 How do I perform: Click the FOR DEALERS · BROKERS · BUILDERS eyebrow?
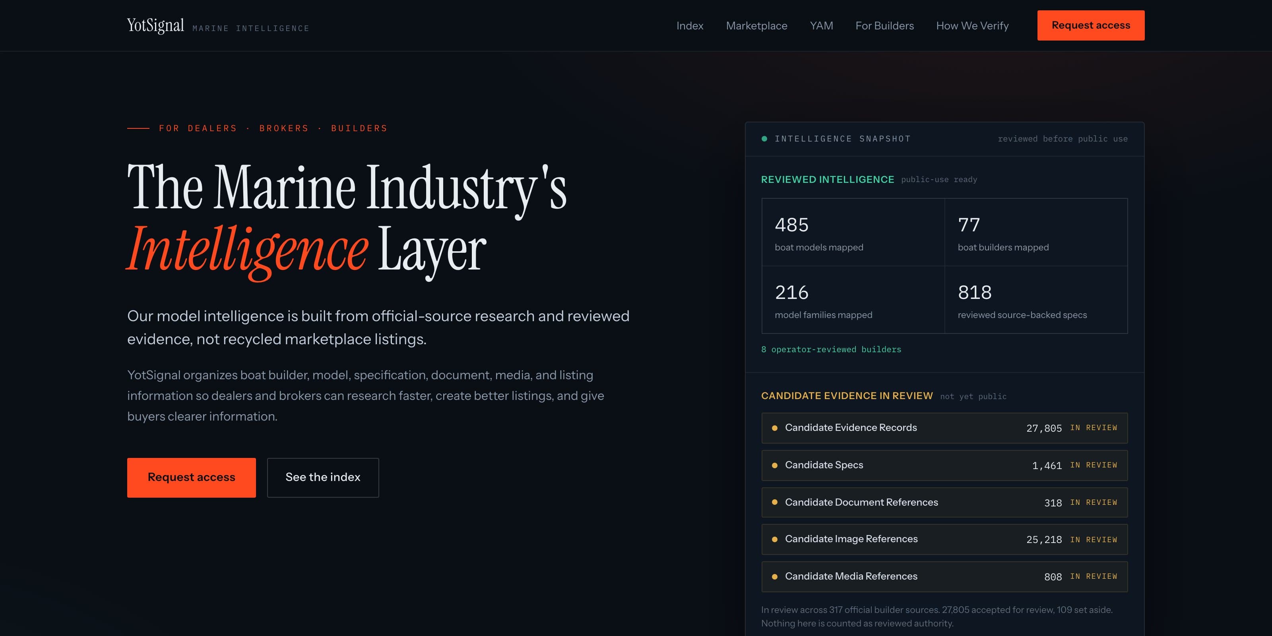(273, 128)
